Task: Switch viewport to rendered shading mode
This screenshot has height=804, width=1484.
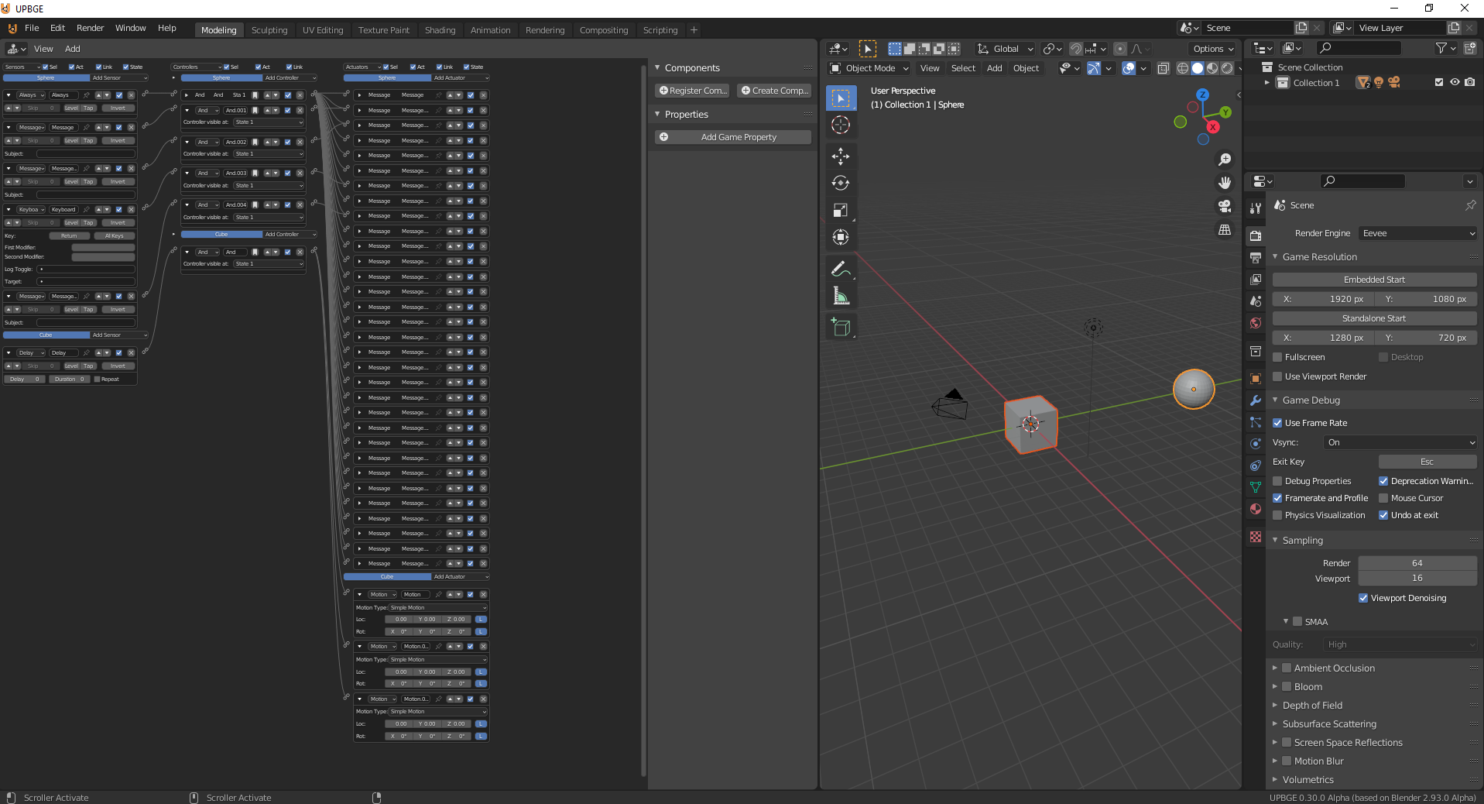Action: [x=1228, y=68]
